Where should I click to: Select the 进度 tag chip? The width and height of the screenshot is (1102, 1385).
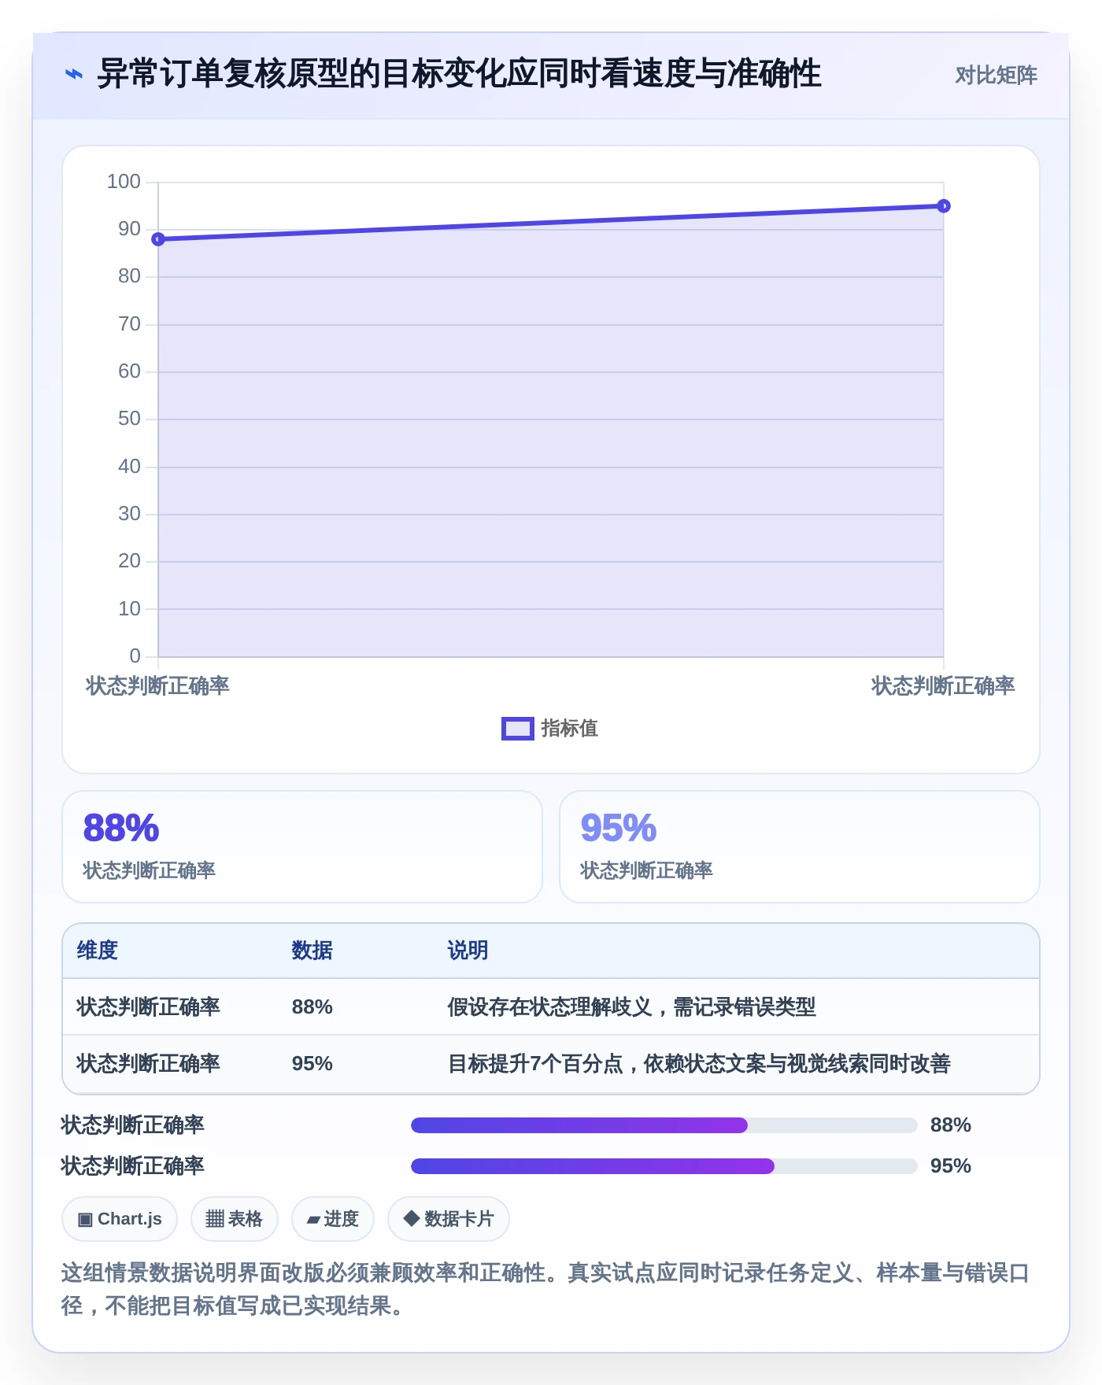(x=332, y=1219)
